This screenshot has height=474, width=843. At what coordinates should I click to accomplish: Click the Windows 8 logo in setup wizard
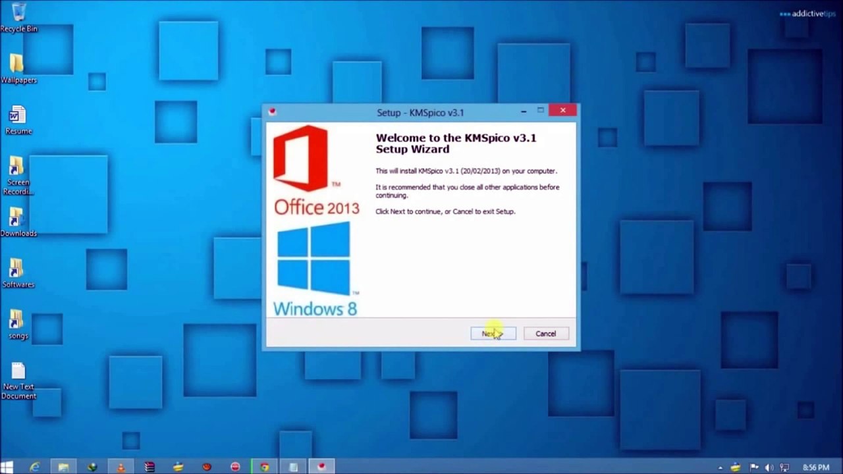[315, 269]
